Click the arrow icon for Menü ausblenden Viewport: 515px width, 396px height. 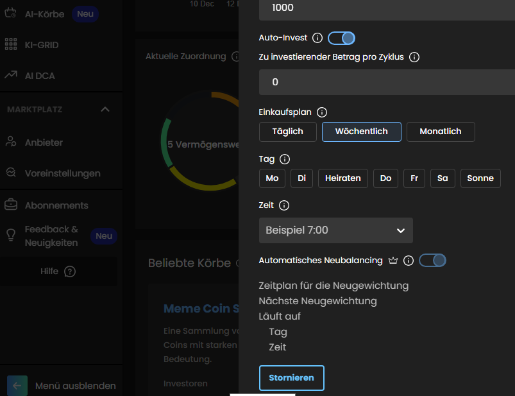pyautogui.click(x=17, y=386)
